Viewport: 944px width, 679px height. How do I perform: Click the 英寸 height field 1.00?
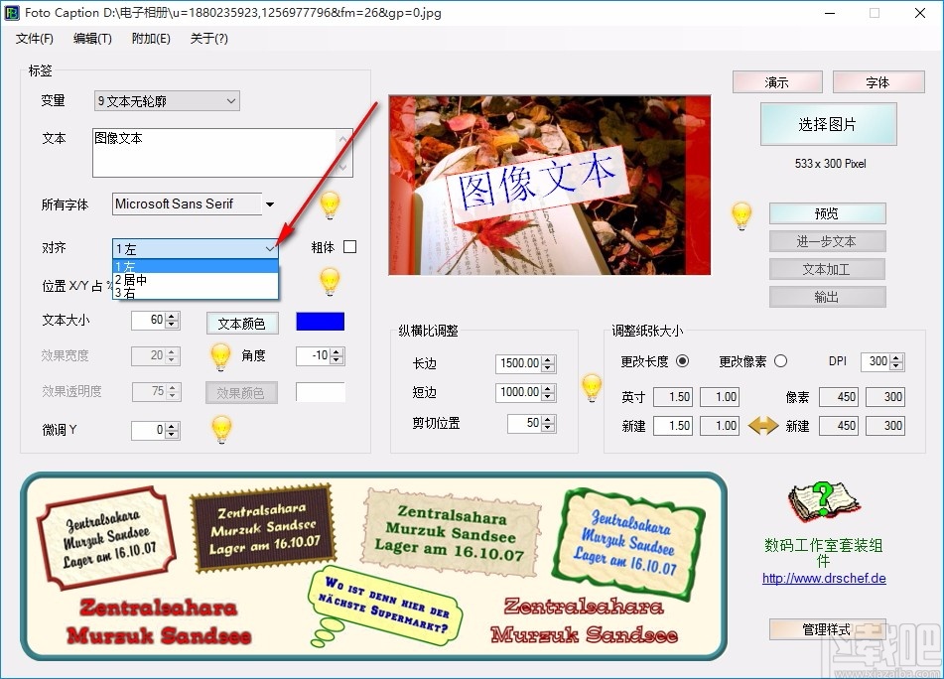pyautogui.click(x=720, y=397)
